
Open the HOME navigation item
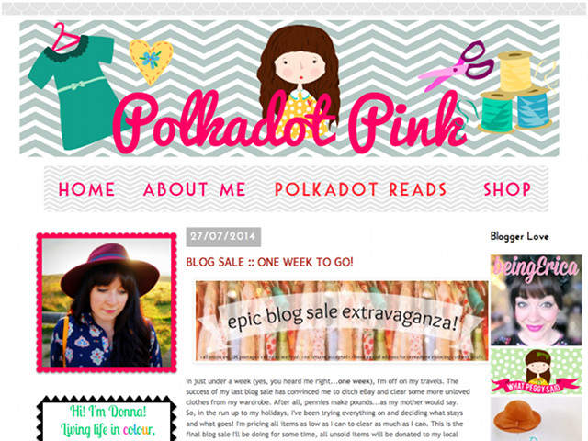coord(86,189)
